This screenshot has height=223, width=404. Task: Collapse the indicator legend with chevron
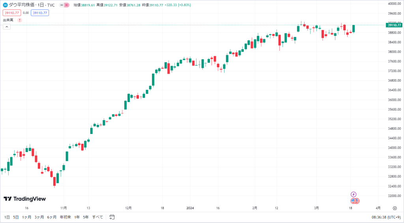(7, 27)
